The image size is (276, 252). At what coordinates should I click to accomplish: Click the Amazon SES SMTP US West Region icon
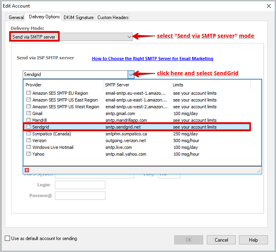(29, 106)
